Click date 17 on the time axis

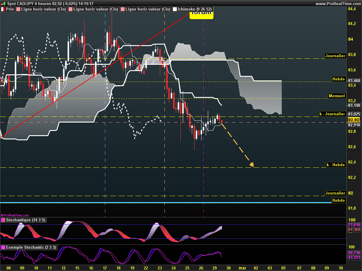[105, 267]
